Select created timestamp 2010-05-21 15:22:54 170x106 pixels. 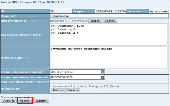pyautogui.click(x=111, y=11)
